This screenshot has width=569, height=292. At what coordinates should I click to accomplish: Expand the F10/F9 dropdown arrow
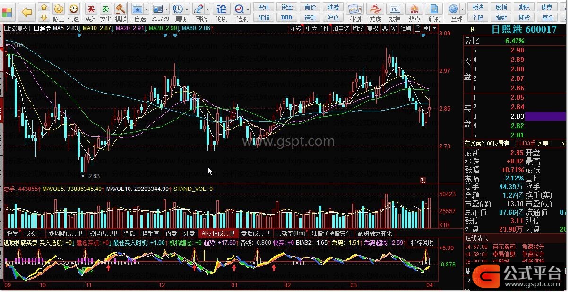[167, 9]
